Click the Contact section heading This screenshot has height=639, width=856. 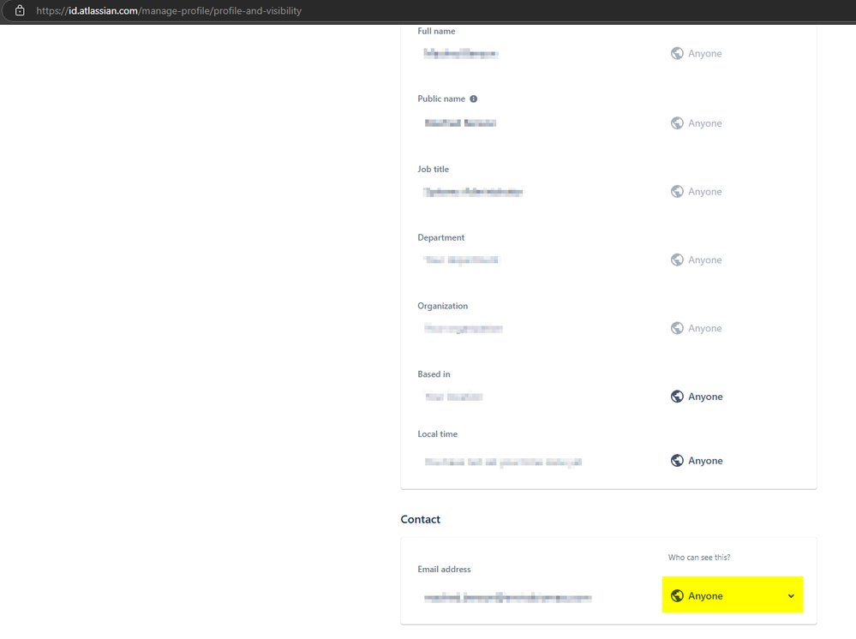coord(420,519)
